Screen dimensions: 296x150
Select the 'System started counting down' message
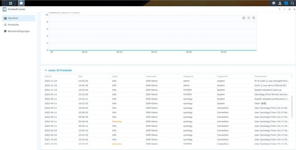click(272, 99)
